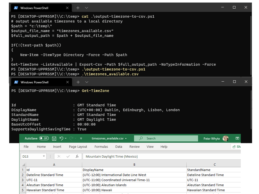Select row 1 header

[23, 170]
